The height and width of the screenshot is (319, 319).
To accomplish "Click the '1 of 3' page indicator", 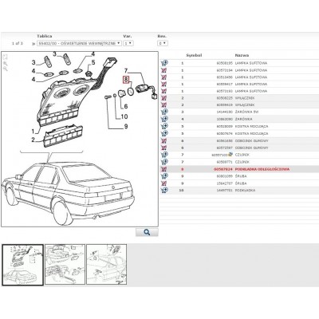I will coord(18,43).
